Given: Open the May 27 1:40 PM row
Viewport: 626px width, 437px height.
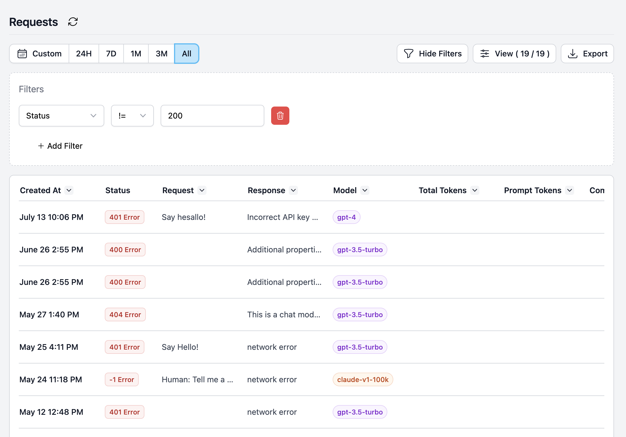Looking at the screenshot, I should pyautogui.click(x=312, y=315).
